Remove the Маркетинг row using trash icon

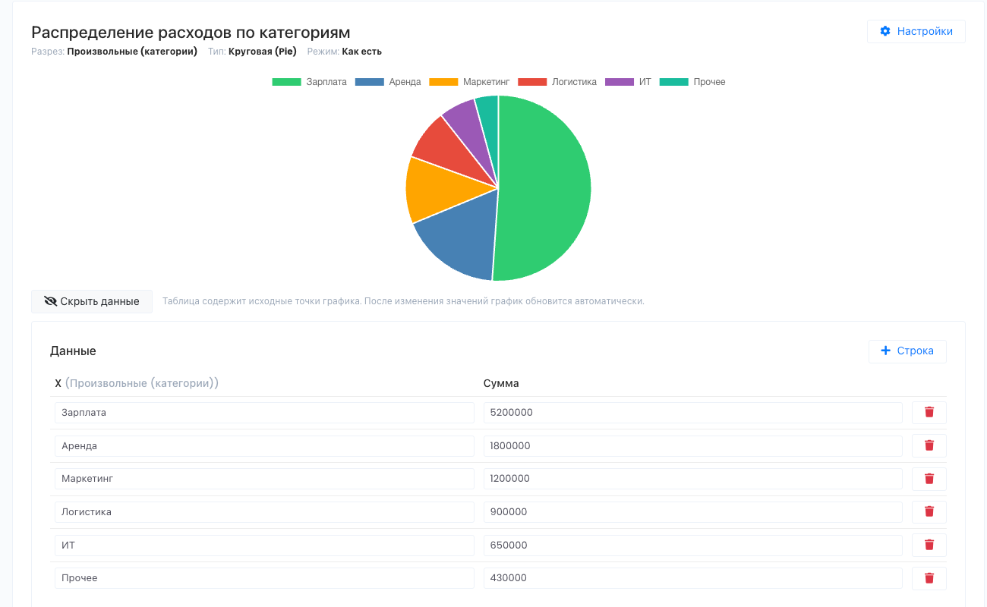coord(929,479)
